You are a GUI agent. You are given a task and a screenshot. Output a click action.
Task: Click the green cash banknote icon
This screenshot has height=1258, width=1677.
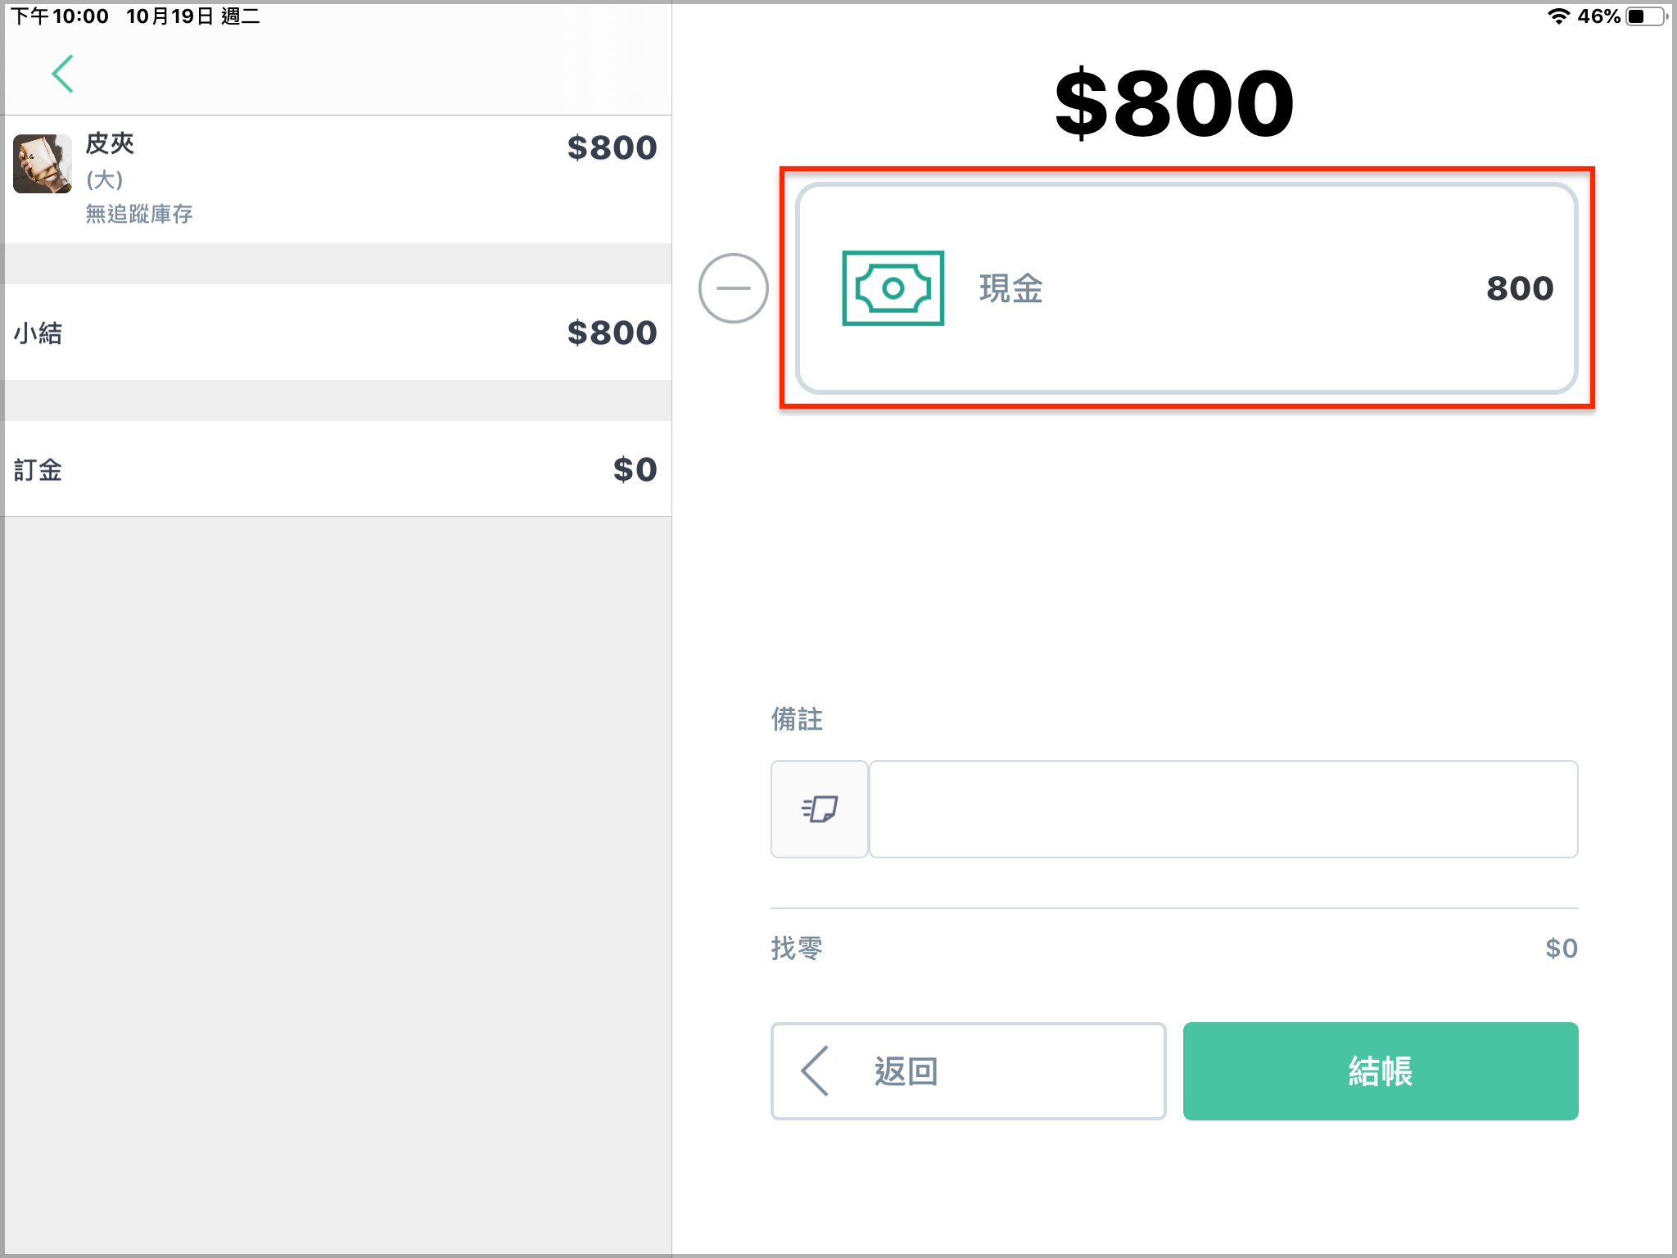893,287
